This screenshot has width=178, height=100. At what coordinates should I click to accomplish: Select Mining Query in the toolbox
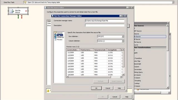(138, 72)
